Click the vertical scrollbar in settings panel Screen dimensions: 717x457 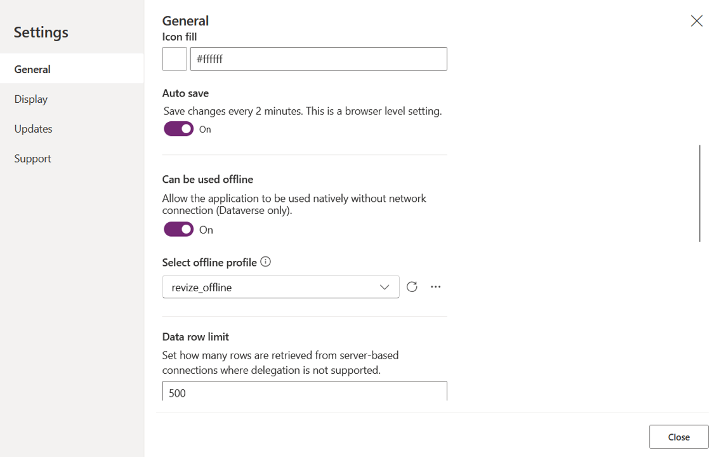(x=699, y=193)
